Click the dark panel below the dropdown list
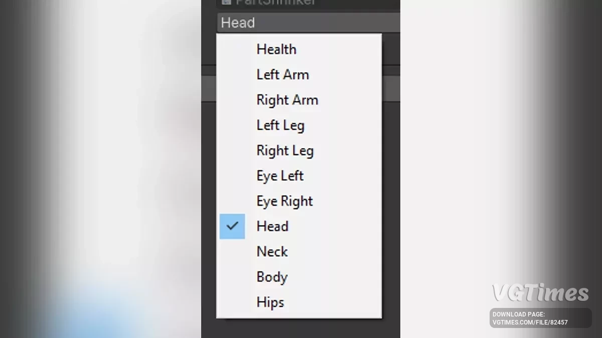The image size is (602, 338). (300, 328)
